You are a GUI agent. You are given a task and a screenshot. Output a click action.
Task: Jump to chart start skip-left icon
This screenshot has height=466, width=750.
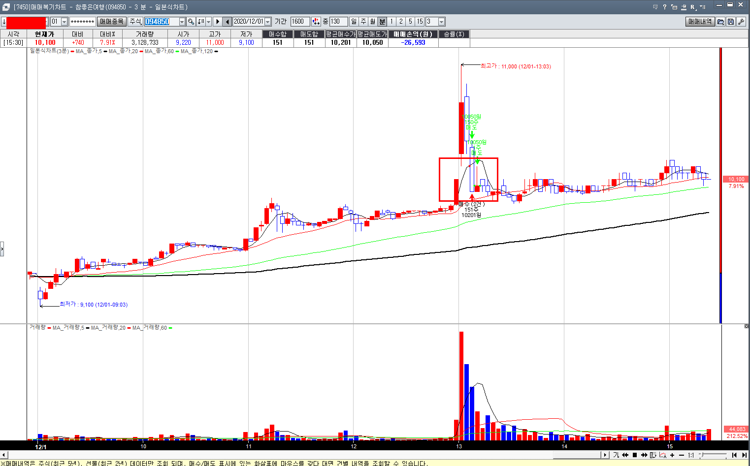pos(734,455)
